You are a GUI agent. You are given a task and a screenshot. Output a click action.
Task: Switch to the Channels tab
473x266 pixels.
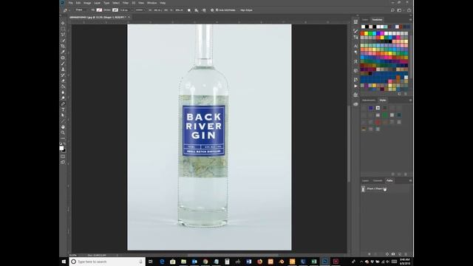[378, 180]
